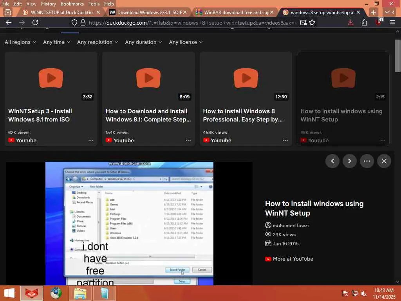Open the fourth pinned taskbar app
The image size is (401, 301).
pos(105,293)
